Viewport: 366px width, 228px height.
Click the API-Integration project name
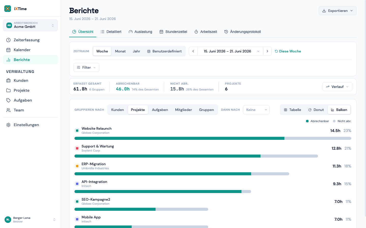click(94, 182)
